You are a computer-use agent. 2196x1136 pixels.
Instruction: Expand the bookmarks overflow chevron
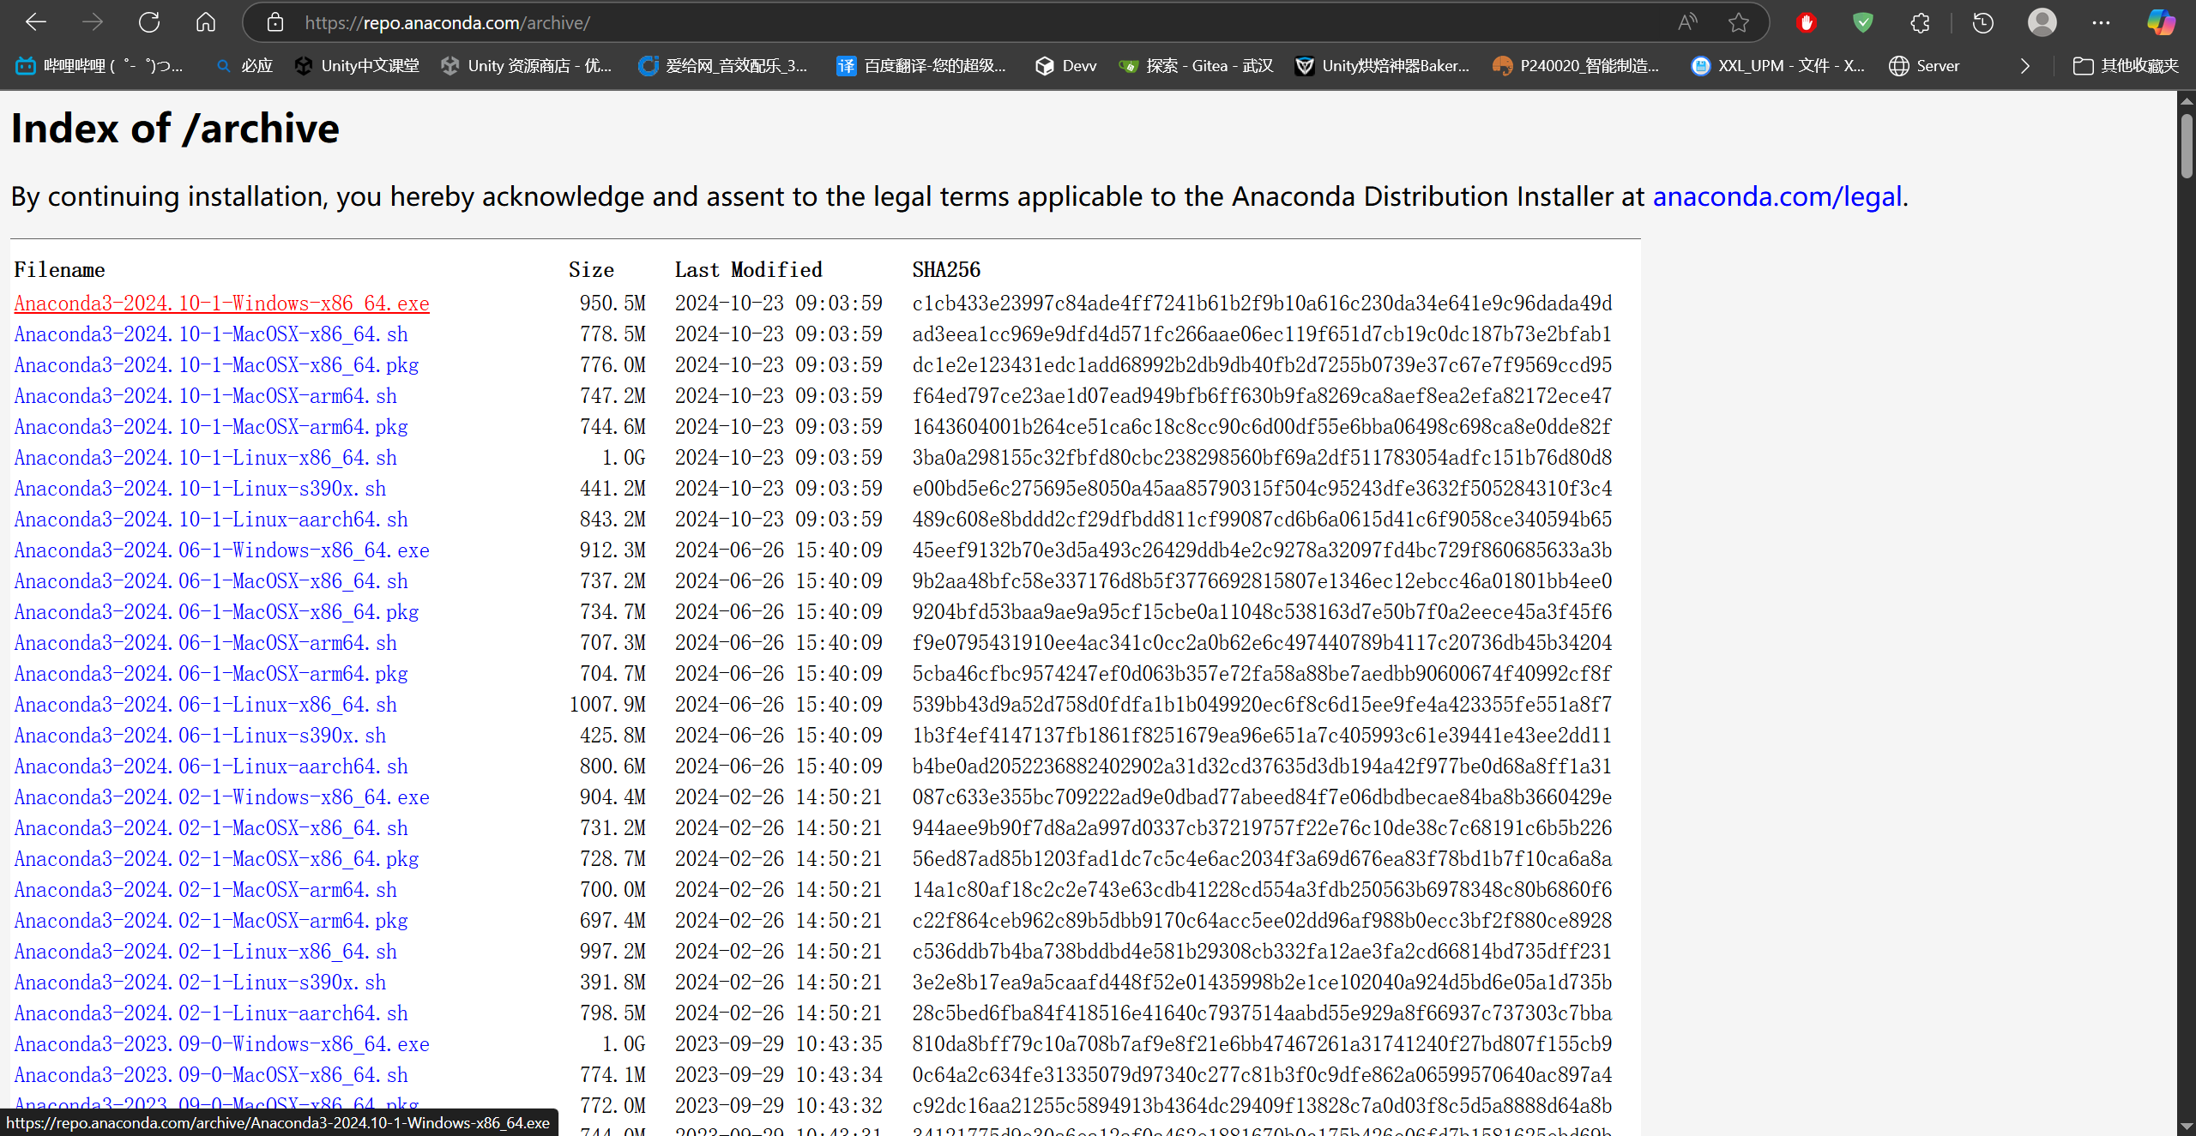(x=2025, y=66)
